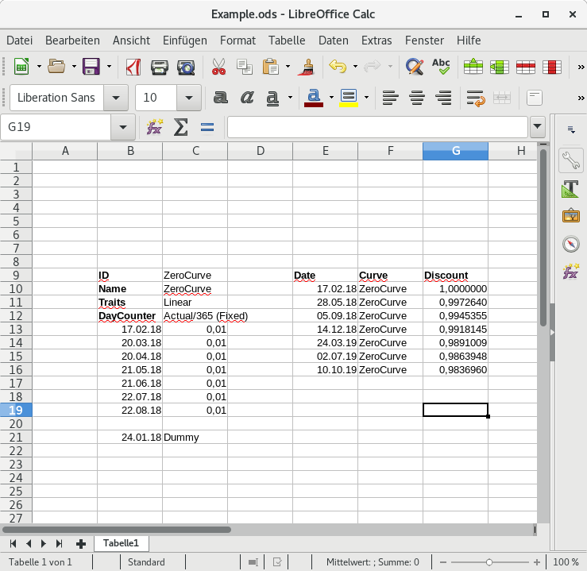Open the font color dropdown arrow

point(332,98)
